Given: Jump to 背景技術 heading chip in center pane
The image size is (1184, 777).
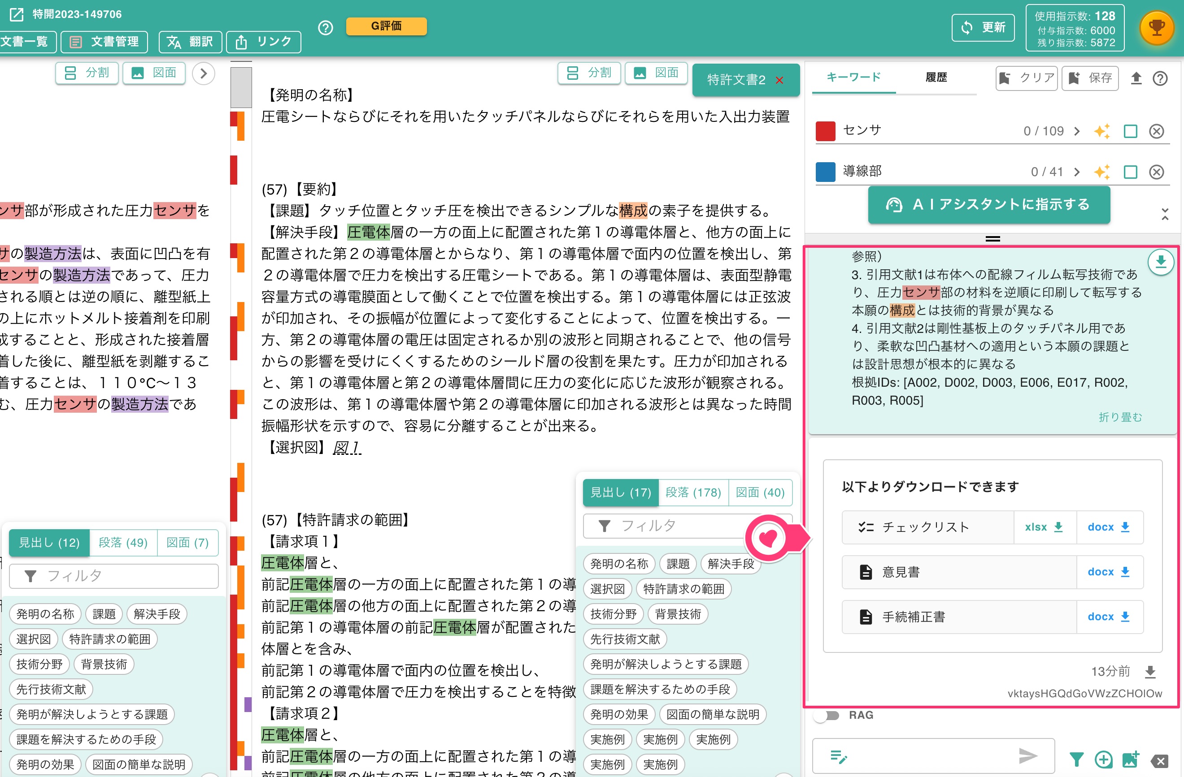Looking at the screenshot, I should (x=678, y=614).
